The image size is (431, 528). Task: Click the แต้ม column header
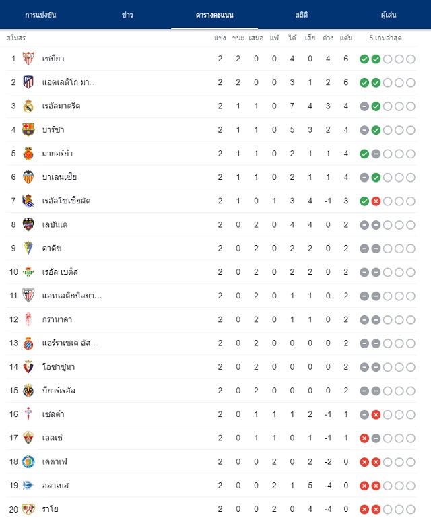[x=346, y=38]
